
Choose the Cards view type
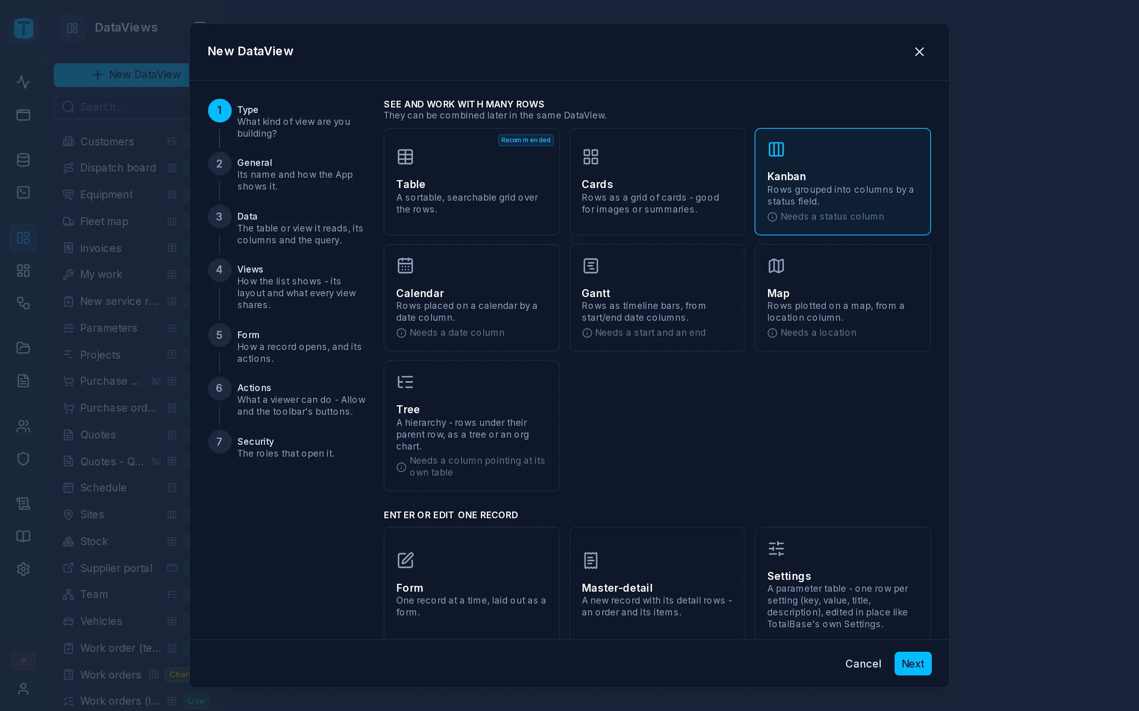(657, 182)
